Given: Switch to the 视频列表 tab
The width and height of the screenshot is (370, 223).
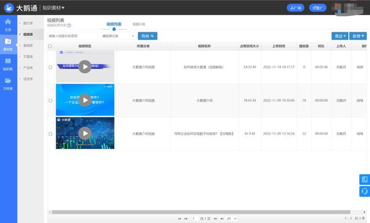Looking at the screenshot, I should pos(114,24).
